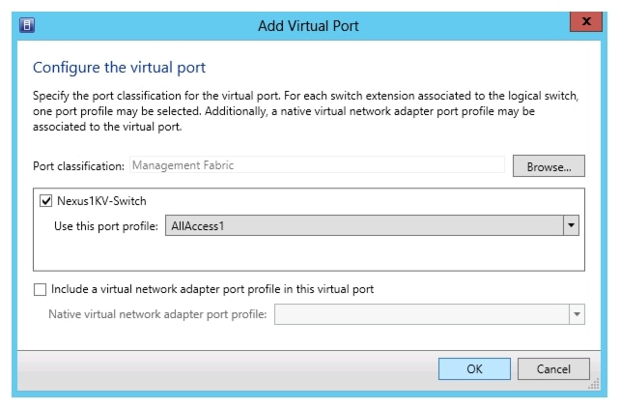The height and width of the screenshot is (410, 620).
Task: Expand the native adapter port profile dropdown arrow
Action: pyautogui.click(x=577, y=313)
